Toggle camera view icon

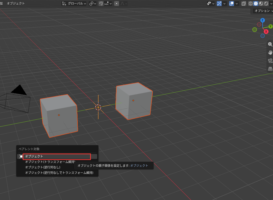coord(270,61)
